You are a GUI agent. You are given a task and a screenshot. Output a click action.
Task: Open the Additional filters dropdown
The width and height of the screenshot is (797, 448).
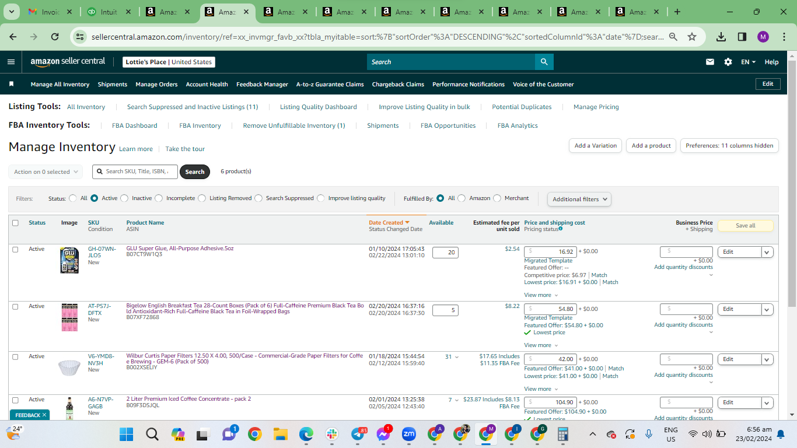[579, 199]
